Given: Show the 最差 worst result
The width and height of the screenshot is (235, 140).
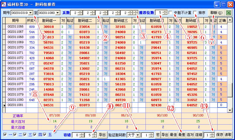Looking at the screenshot, I should point(182,135).
